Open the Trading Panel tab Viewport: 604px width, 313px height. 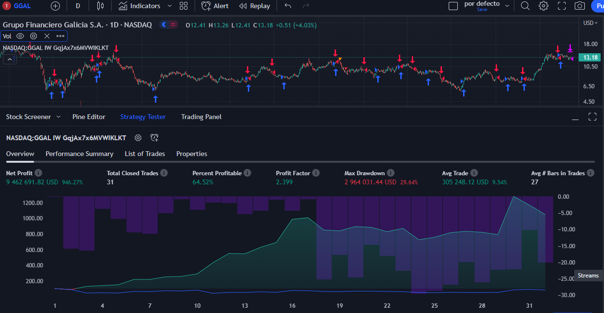click(201, 117)
